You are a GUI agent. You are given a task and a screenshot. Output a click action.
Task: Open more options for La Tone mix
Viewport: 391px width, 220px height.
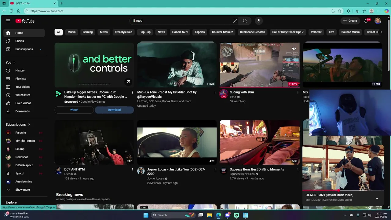(215, 92)
